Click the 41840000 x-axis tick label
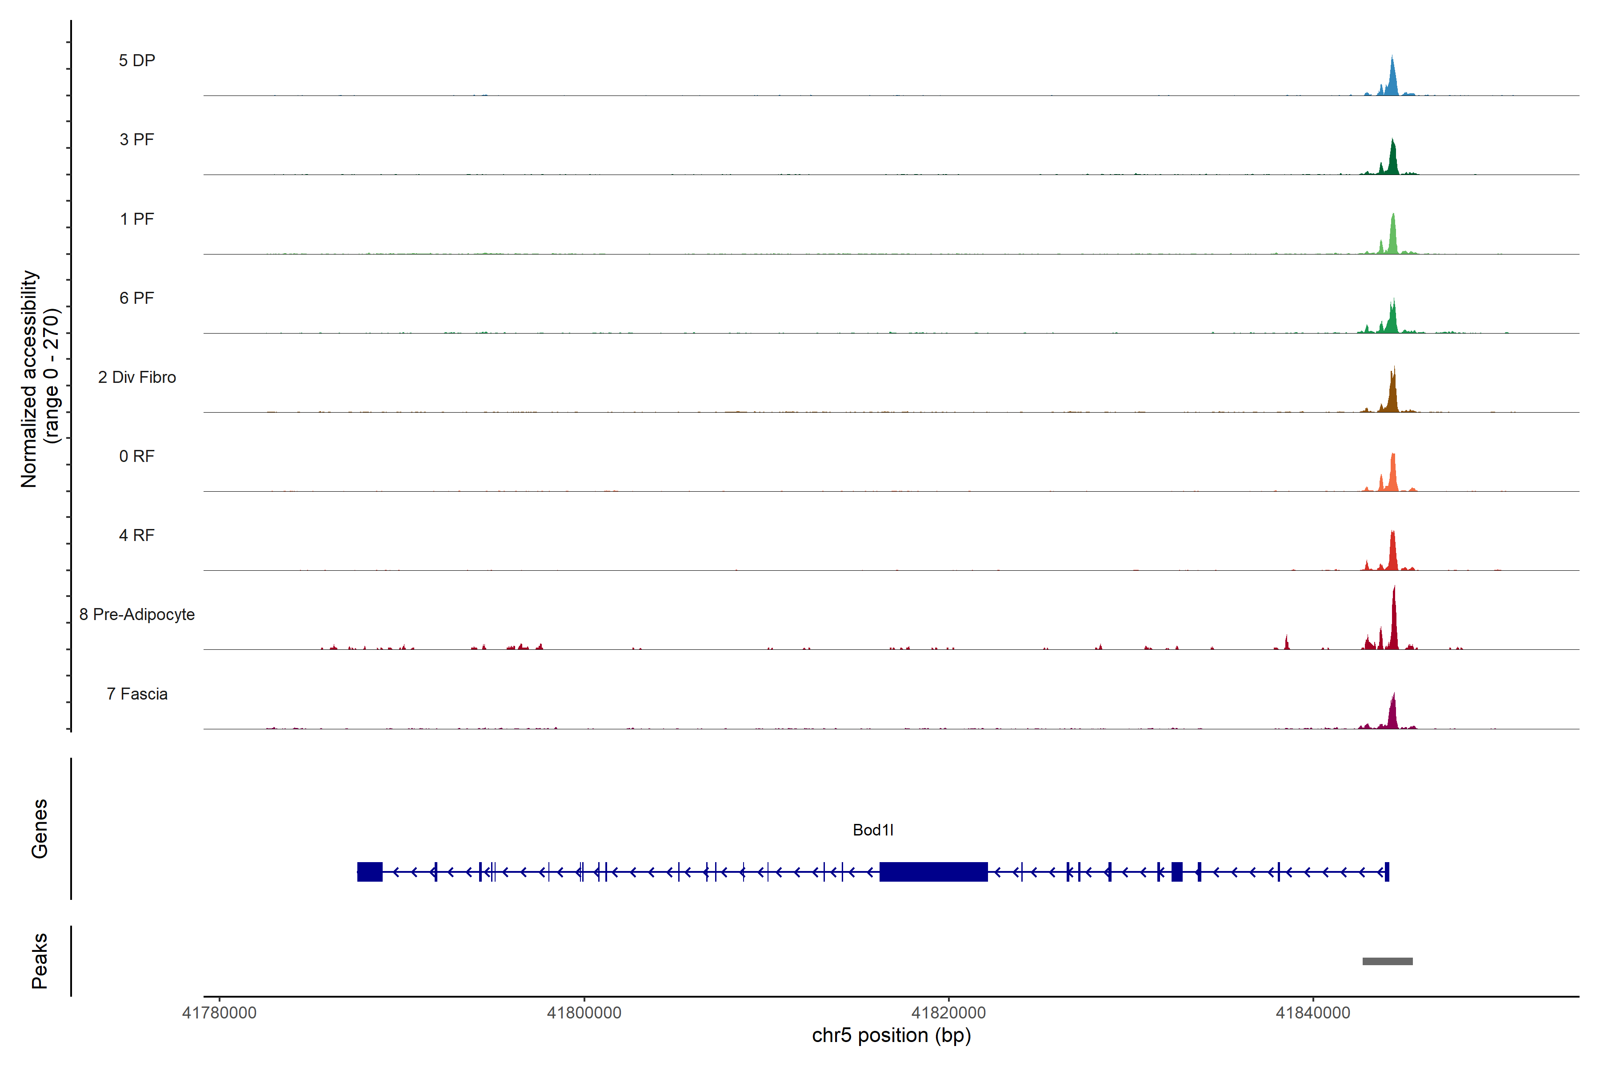Image resolution: width=1600 pixels, height=1066 pixels. pos(1313,1013)
